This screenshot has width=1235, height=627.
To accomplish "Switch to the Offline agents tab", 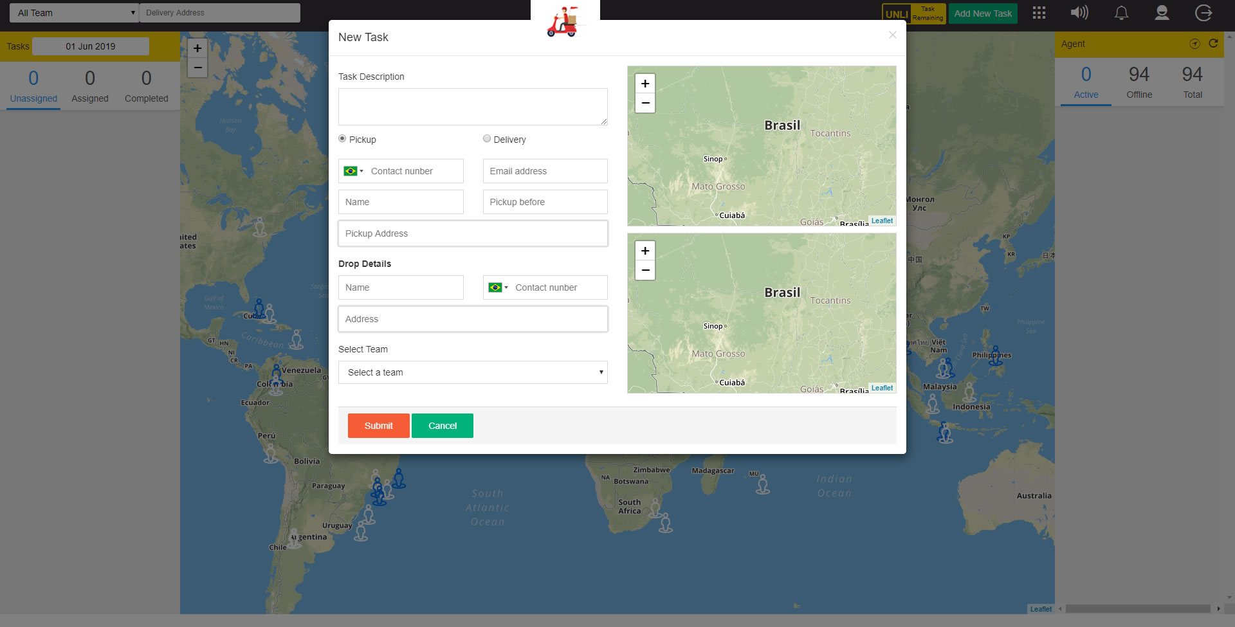I will pyautogui.click(x=1139, y=83).
